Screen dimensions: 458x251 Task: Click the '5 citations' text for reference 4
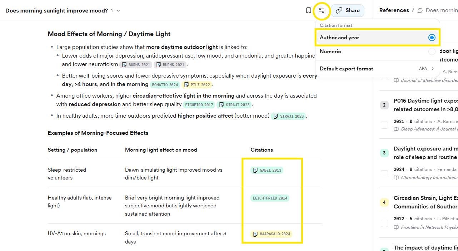420,219
